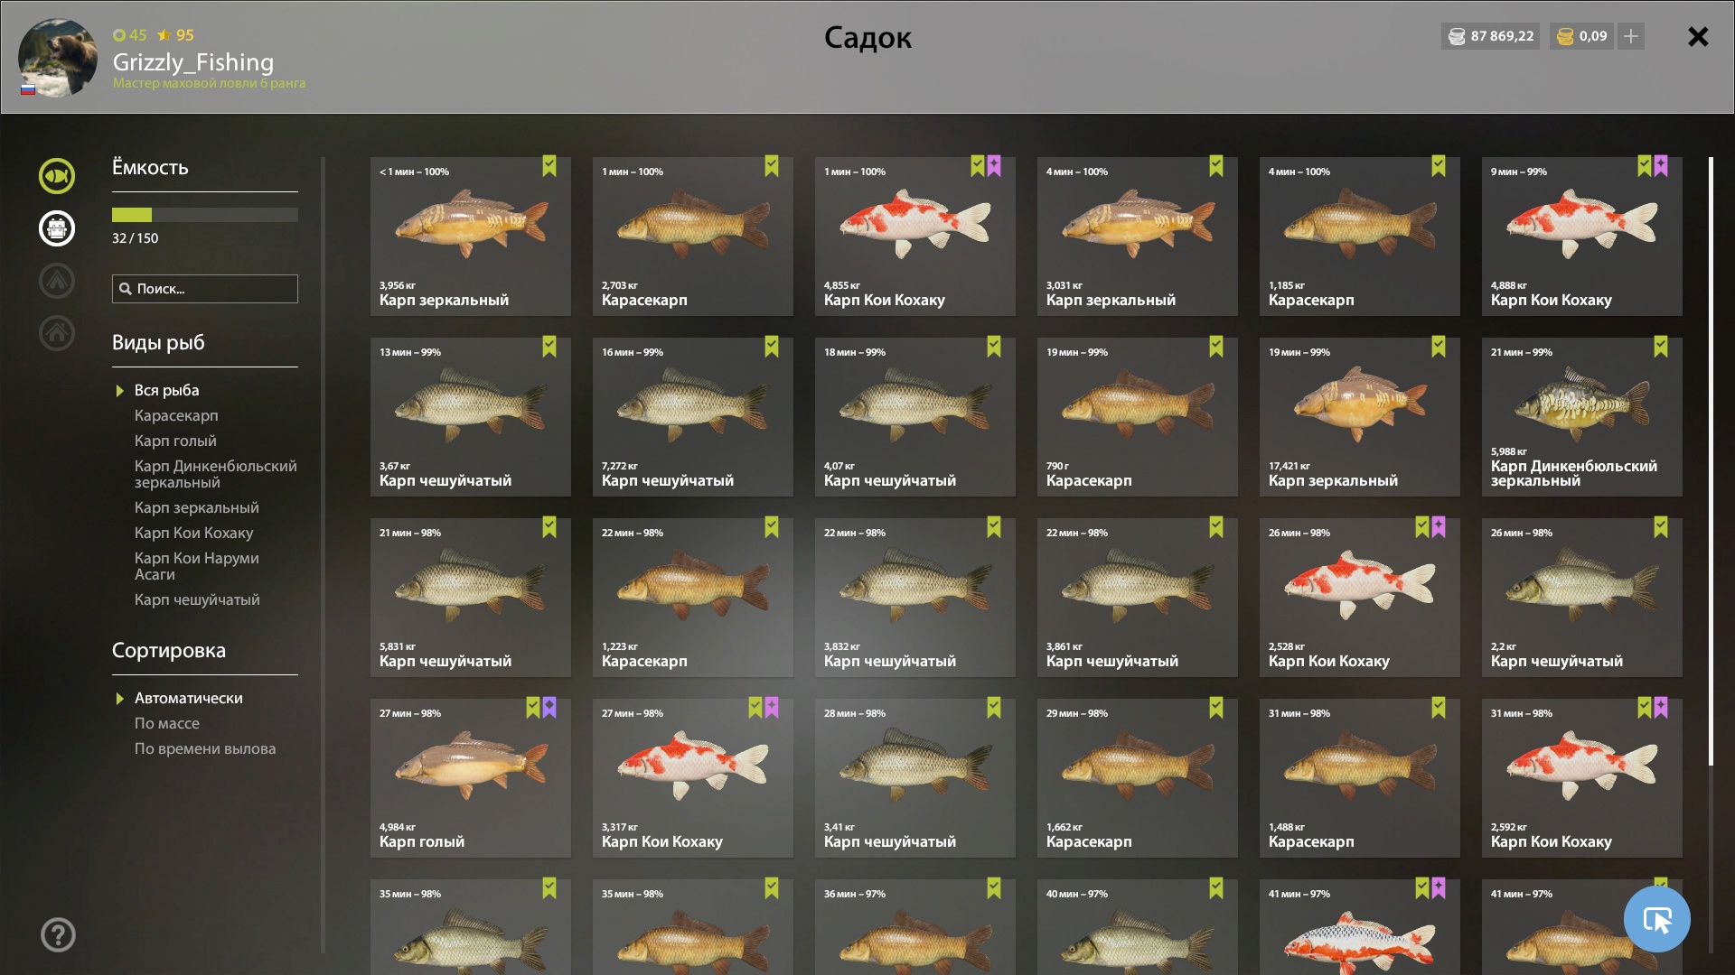Sort fish По массе
The height and width of the screenshot is (975, 1735).
pyautogui.click(x=167, y=723)
